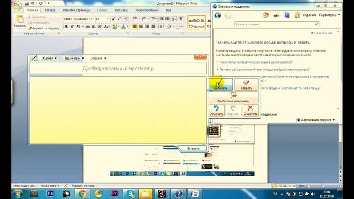Screen dimensions: 354x199
Task: Click the search magnifier in Help
Action: pyautogui.click(x=316, y=24)
